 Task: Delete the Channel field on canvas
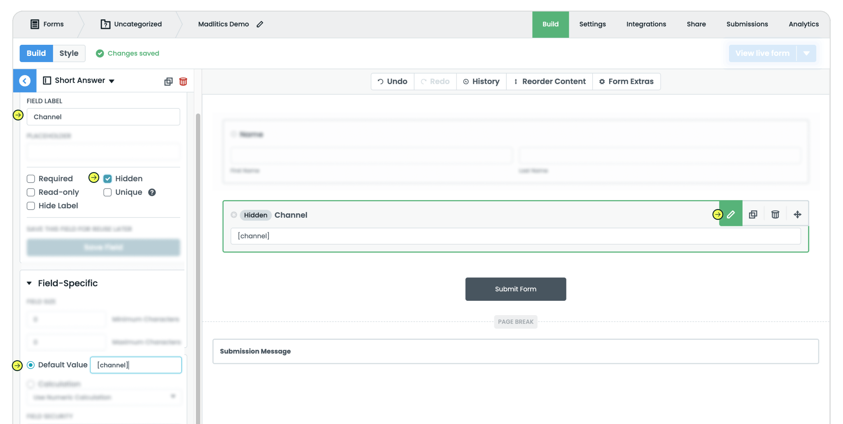point(775,214)
